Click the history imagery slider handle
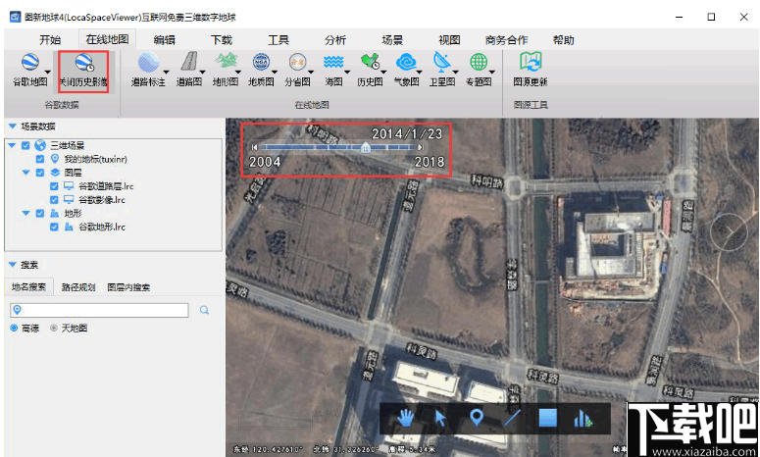 [366, 147]
